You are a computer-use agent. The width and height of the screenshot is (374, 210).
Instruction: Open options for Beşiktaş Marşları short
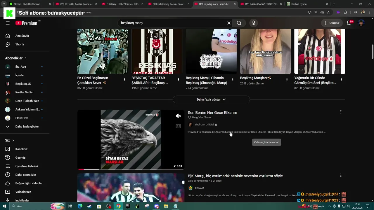tap(287, 80)
